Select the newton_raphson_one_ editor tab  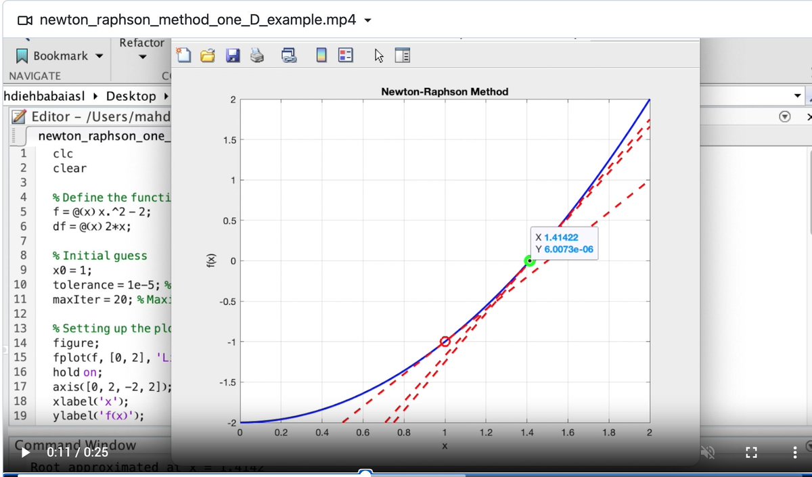pyautogui.click(x=103, y=135)
